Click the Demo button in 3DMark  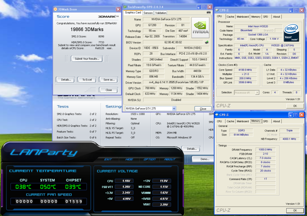pyautogui.click(x=203, y=159)
